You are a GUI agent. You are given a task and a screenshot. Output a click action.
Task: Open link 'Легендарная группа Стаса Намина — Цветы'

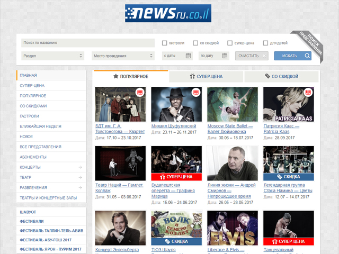tap(288, 188)
